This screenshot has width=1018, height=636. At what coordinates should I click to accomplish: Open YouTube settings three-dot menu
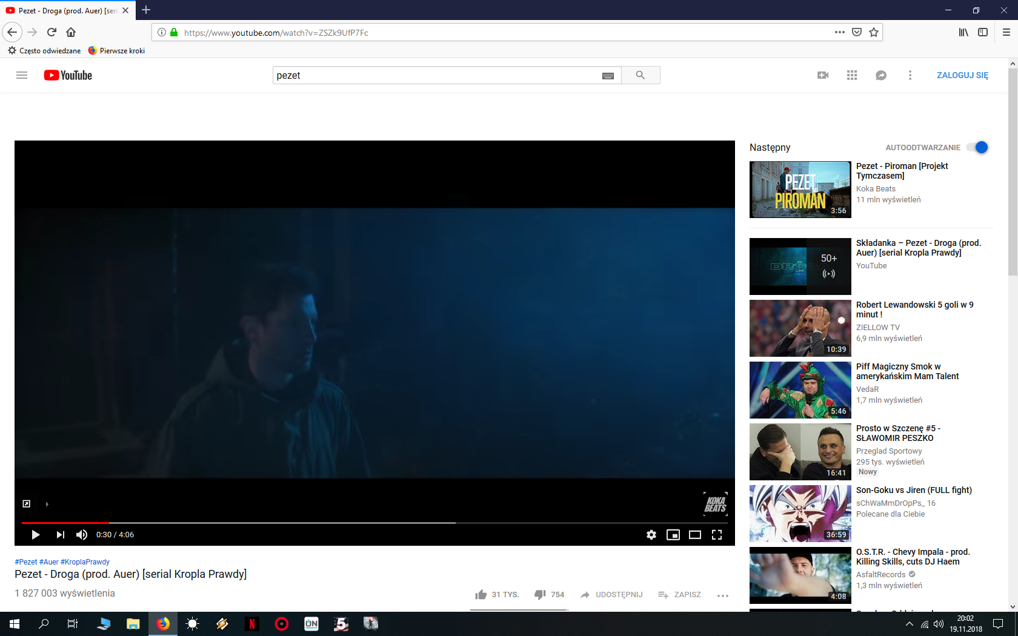pyautogui.click(x=910, y=75)
